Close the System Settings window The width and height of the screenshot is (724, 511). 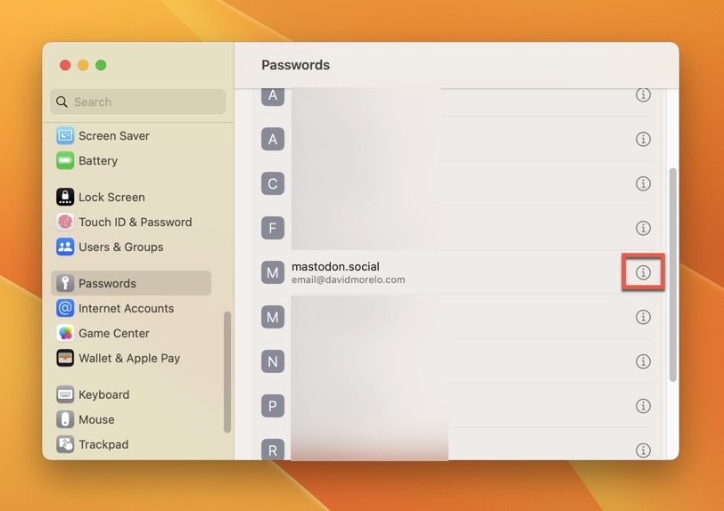coord(65,65)
